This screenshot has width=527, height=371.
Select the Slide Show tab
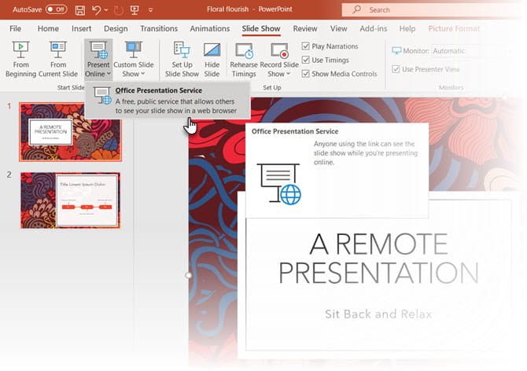261,28
